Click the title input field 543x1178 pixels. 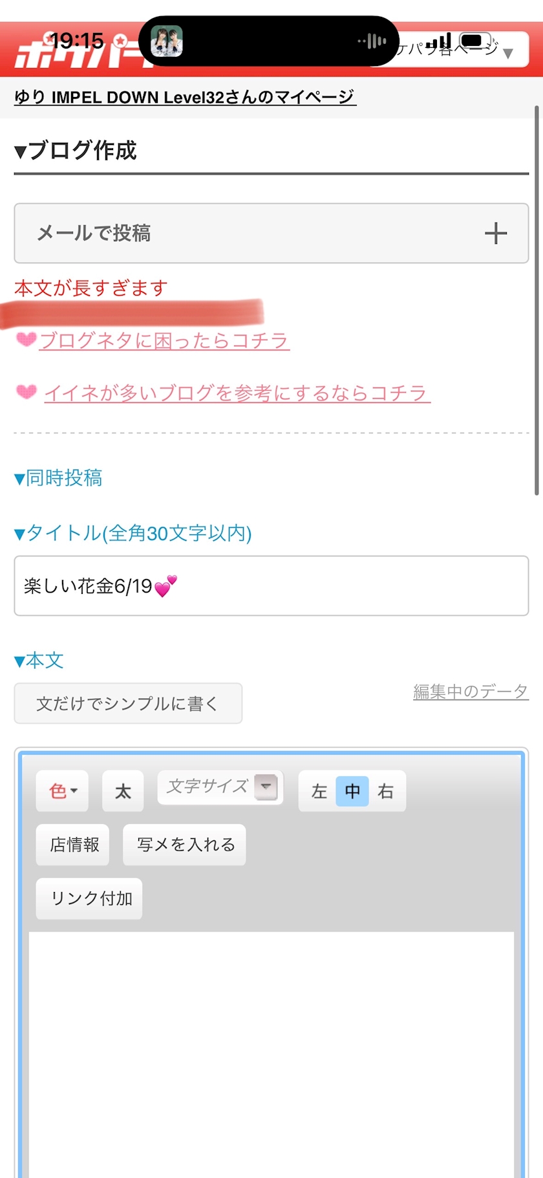(x=271, y=586)
